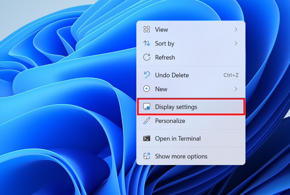Click the curved Undo arrow icon
Viewport: 290px width, 195px height.
click(x=147, y=75)
